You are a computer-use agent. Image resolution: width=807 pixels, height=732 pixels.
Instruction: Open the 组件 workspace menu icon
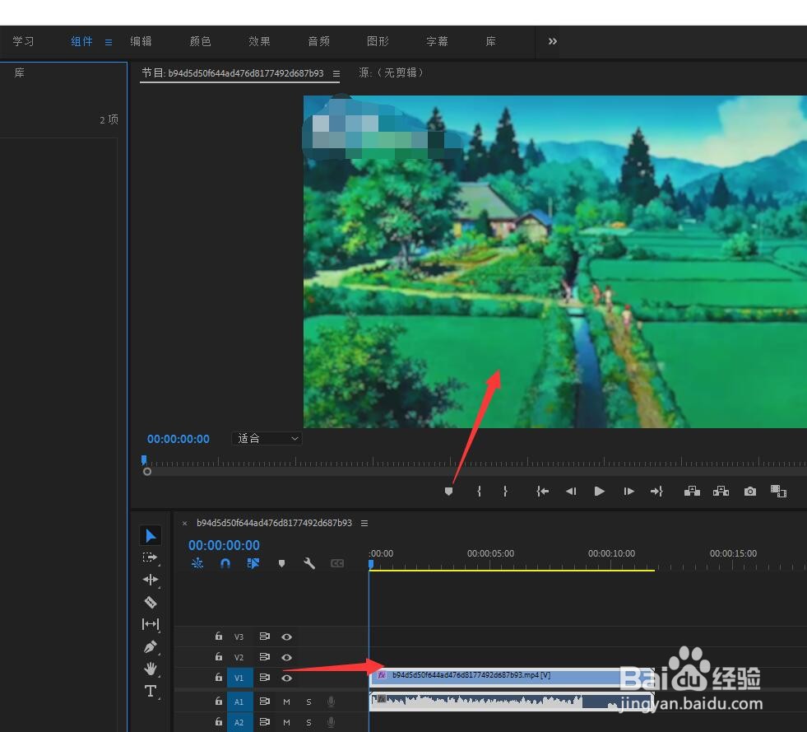pos(108,42)
